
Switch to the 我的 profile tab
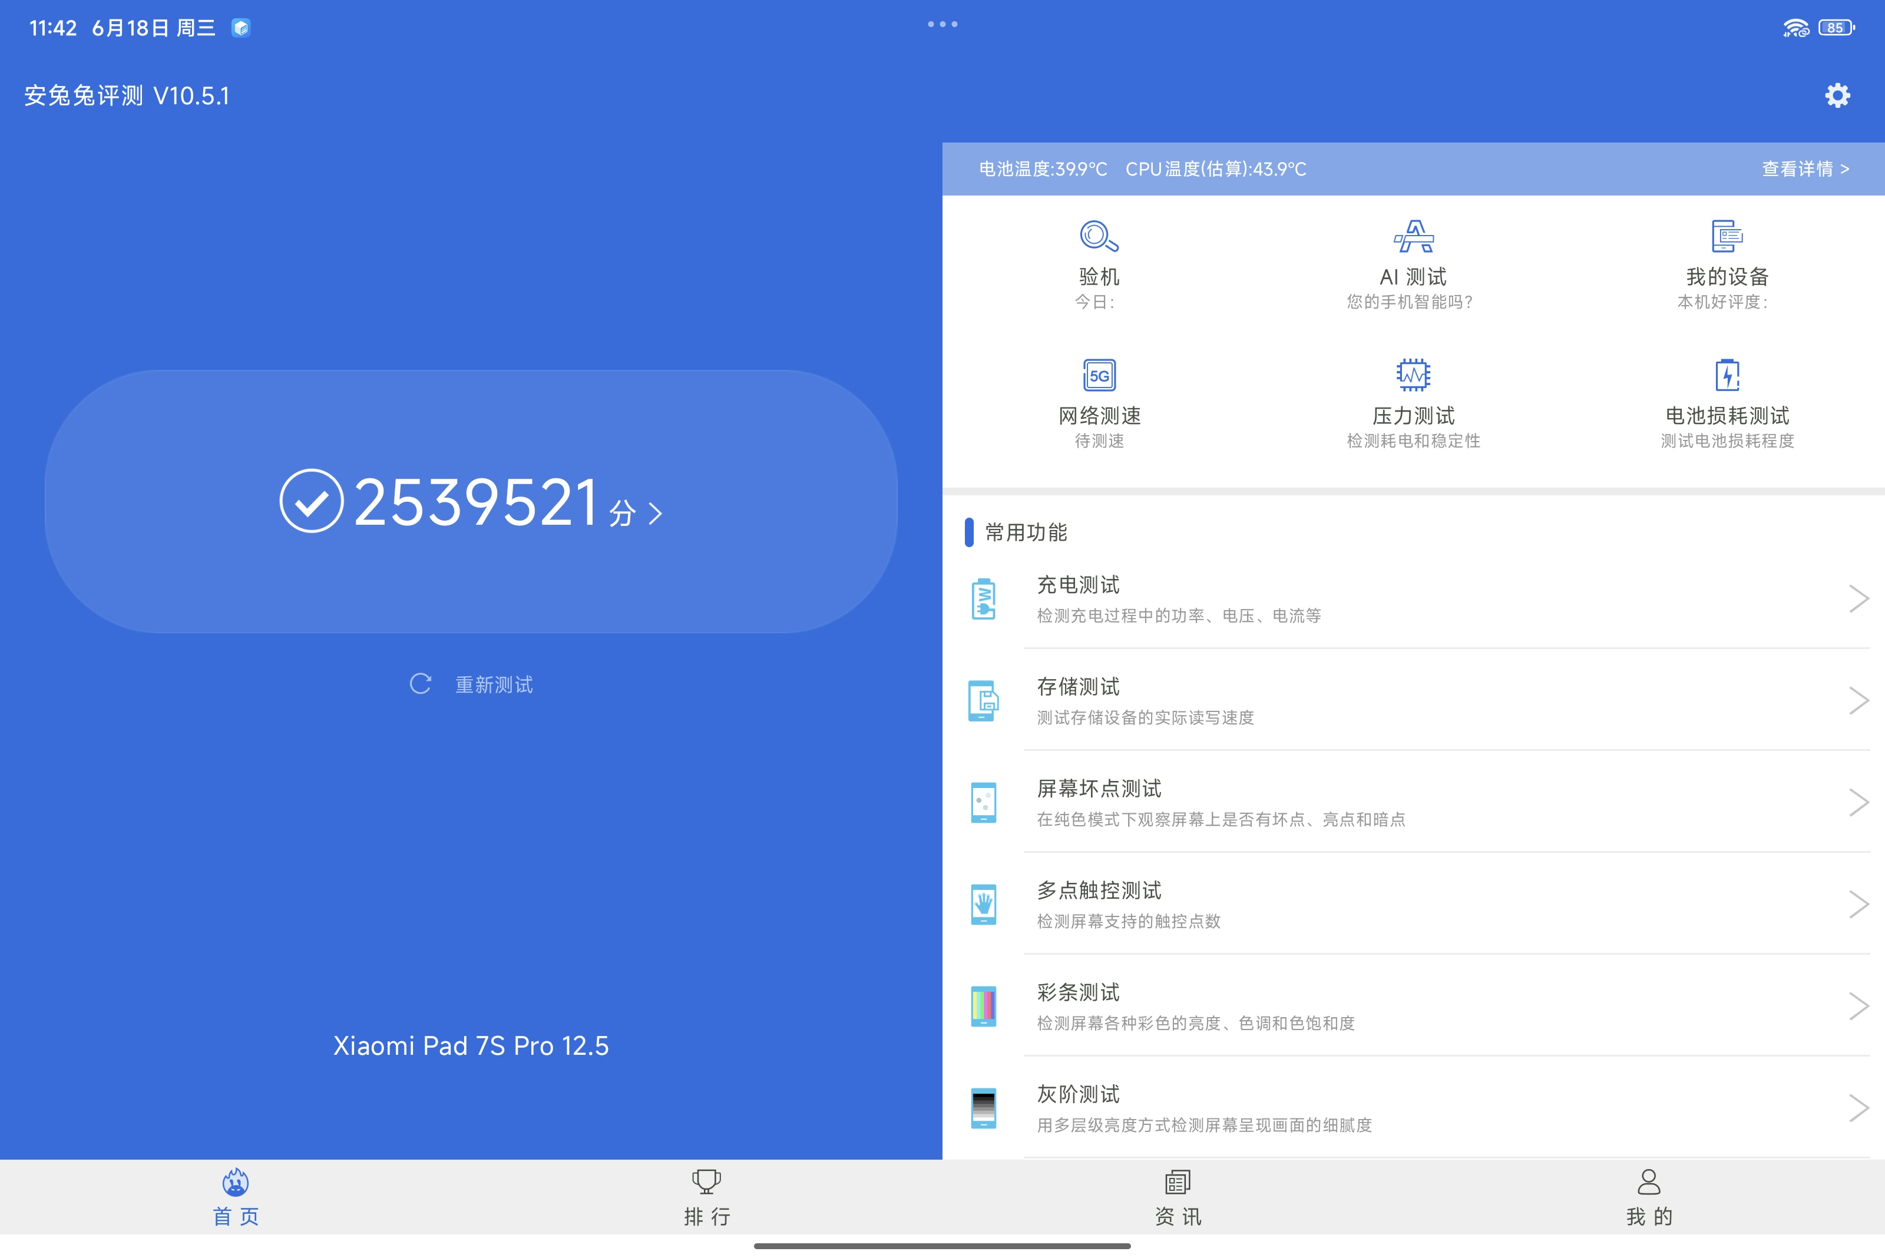[x=1648, y=1197]
